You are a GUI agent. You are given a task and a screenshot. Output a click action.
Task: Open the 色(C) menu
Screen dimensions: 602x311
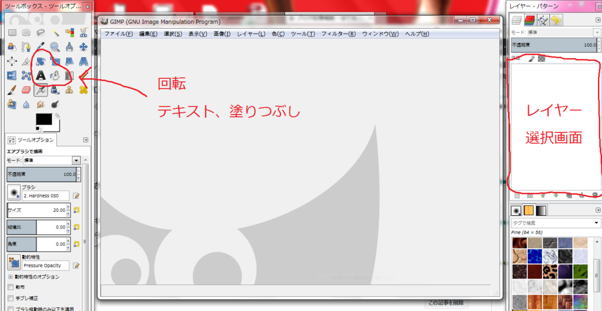[278, 34]
